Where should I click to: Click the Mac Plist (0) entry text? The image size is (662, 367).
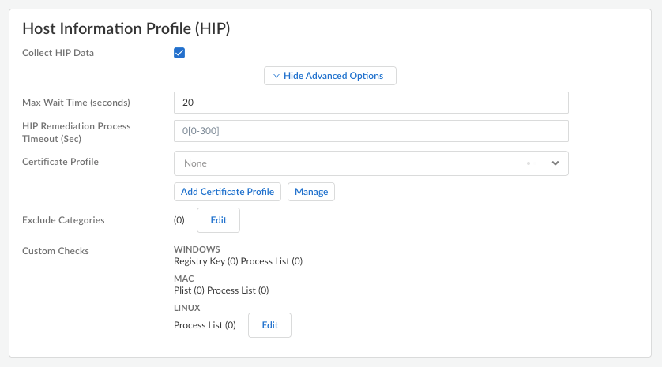pos(189,290)
